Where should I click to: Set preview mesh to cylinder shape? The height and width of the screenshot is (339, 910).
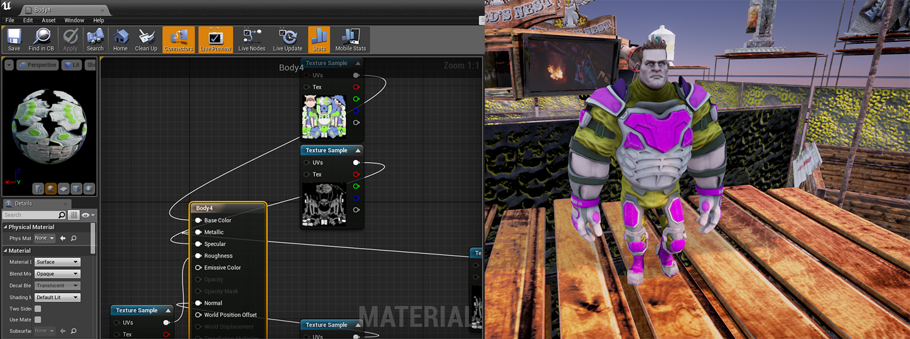tap(39, 189)
